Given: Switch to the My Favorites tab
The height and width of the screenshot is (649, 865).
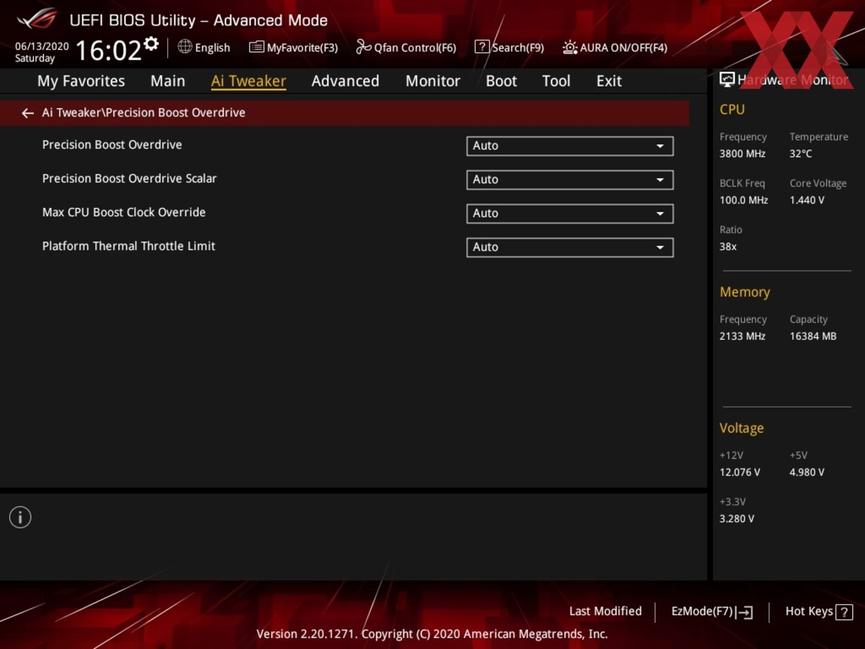Looking at the screenshot, I should (81, 81).
